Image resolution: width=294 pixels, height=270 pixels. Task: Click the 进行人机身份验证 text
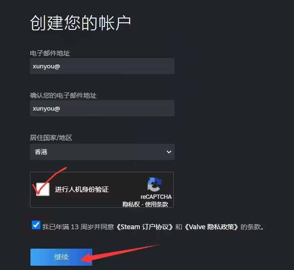pos(82,189)
